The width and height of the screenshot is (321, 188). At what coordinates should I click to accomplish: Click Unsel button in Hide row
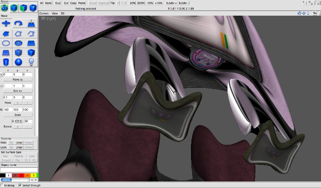(x=19, y=142)
